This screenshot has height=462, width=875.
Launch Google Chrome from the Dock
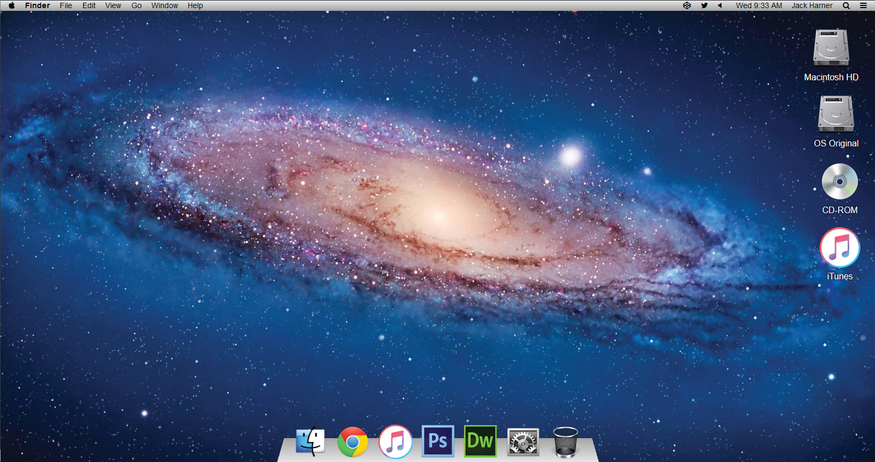(x=352, y=442)
